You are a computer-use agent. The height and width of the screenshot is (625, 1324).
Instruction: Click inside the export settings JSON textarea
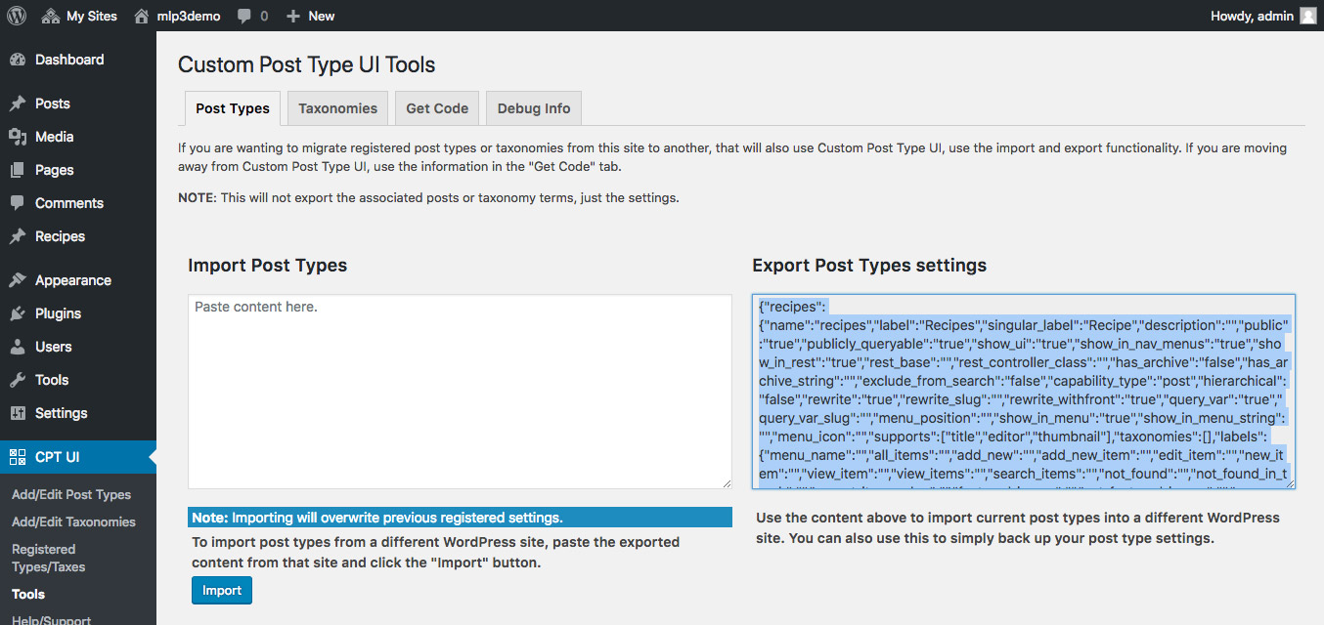coord(1024,392)
